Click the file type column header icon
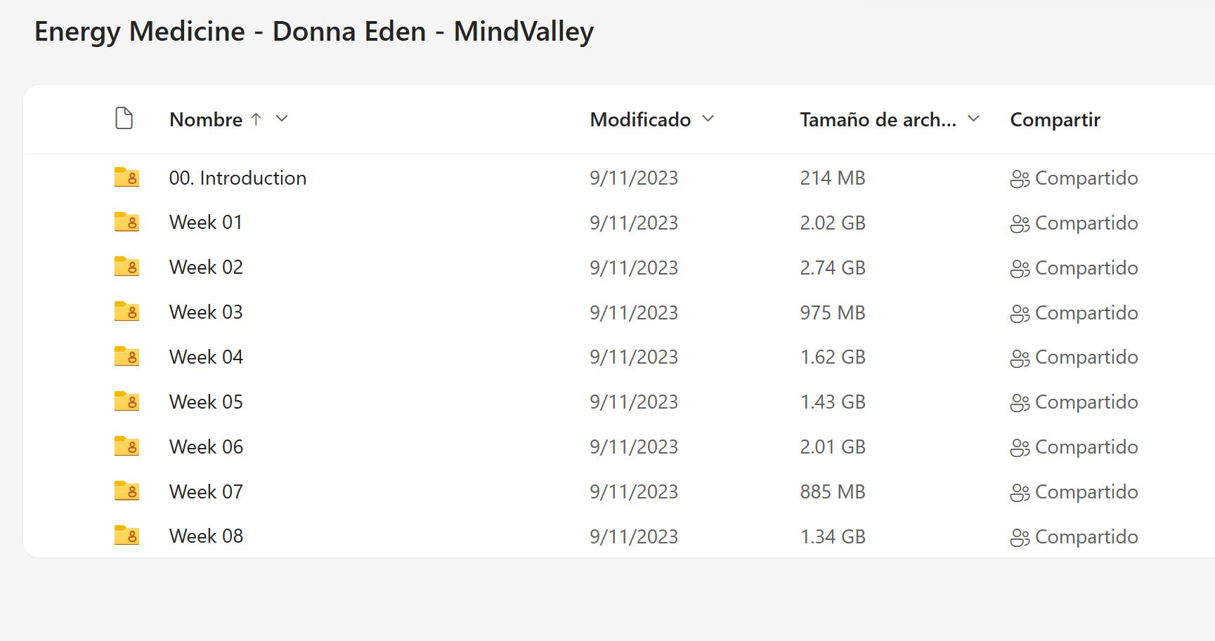 [124, 119]
